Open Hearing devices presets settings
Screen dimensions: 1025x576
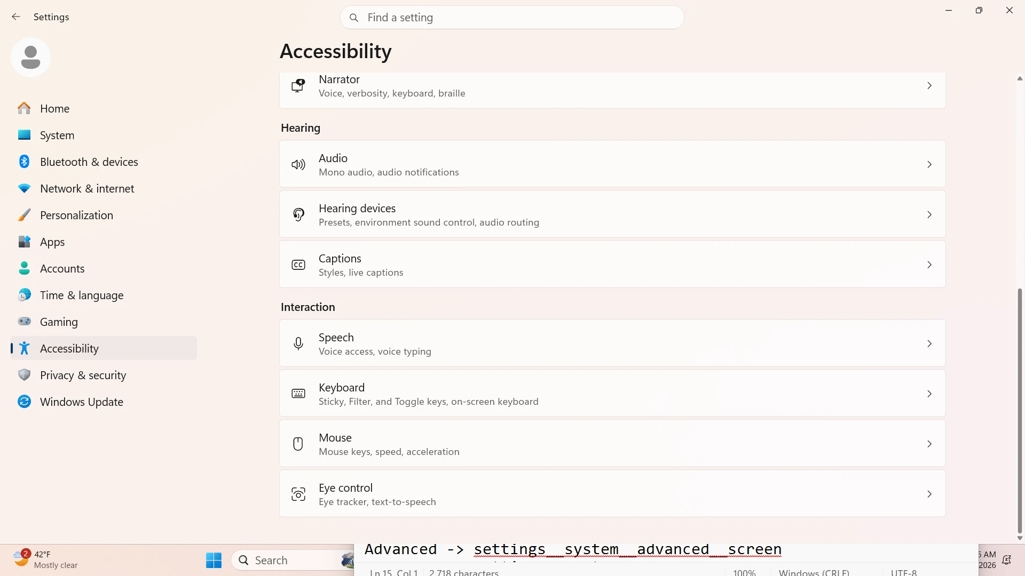612,214
